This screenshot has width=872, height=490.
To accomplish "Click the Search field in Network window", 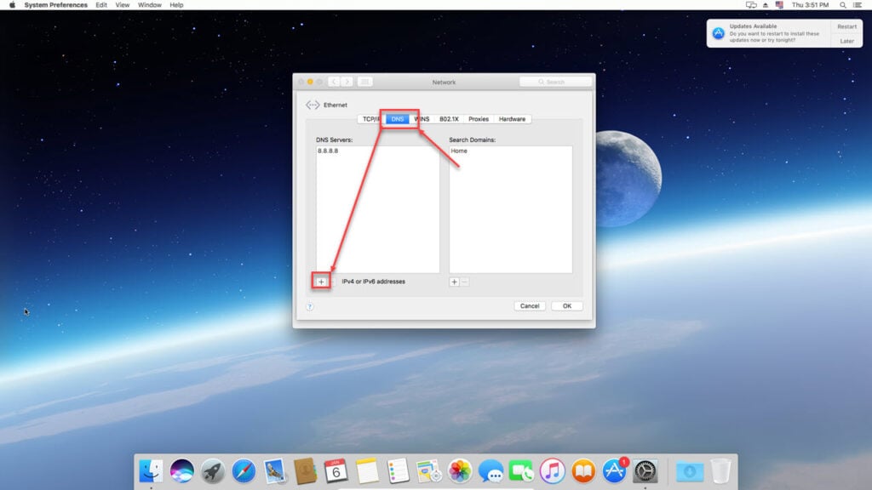I will pos(555,82).
